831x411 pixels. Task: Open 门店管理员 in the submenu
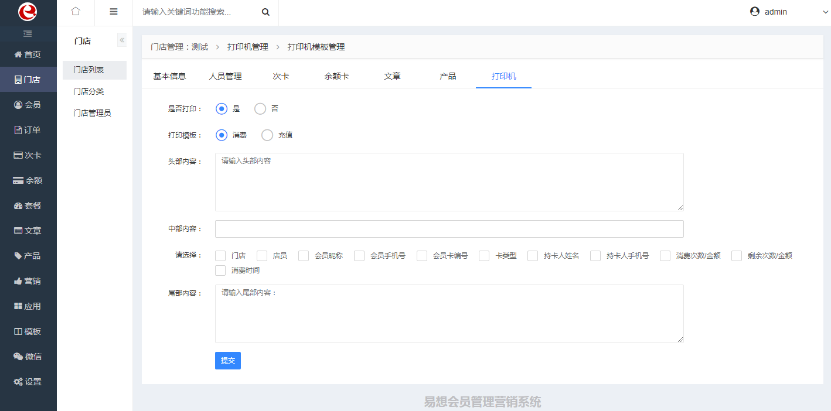pos(94,114)
